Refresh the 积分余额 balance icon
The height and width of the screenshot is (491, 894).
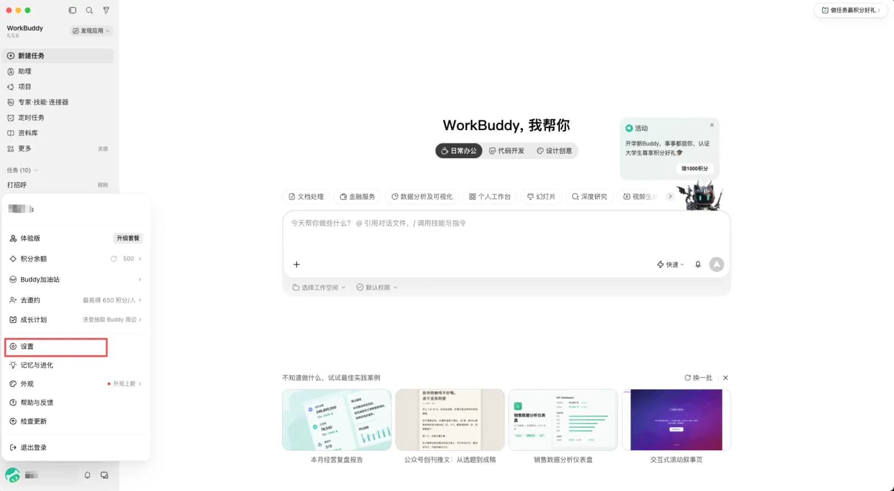coord(113,259)
